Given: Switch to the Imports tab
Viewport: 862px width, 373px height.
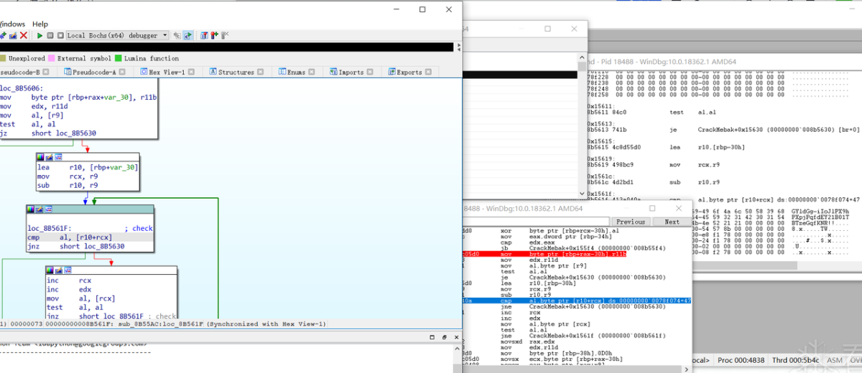Looking at the screenshot, I should pyautogui.click(x=351, y=72).
